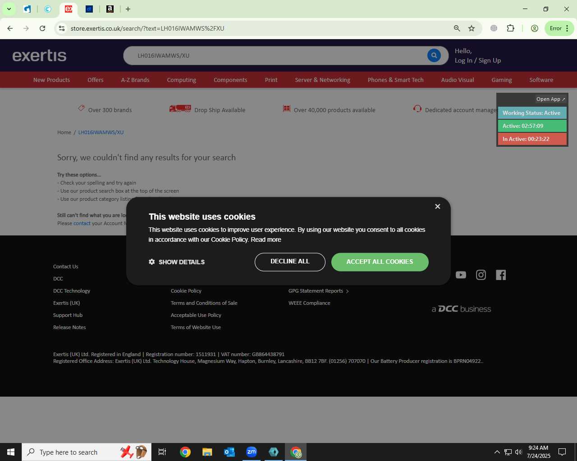Image resolution: width=577 pixels, height=461 pixels.
Task: Open the Chrome three-dot menu
Action: click(568, 28)
